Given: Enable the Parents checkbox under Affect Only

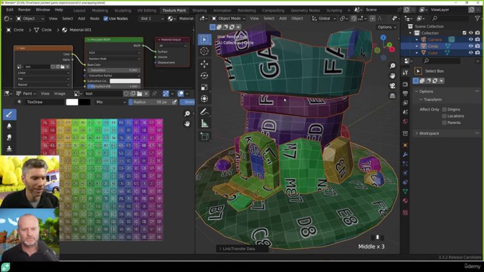Looking at the screenshot, I should click(445, 123).
